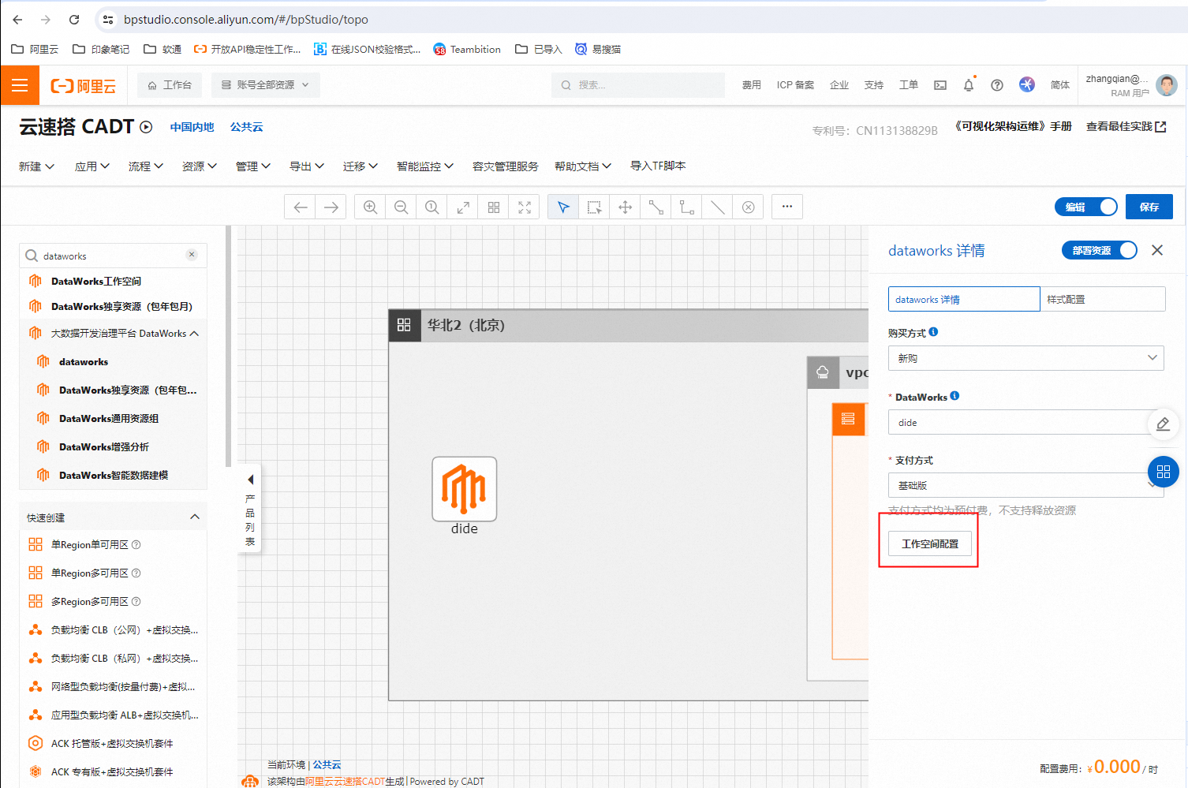Toggle the 部署资源 switch

1100,250
